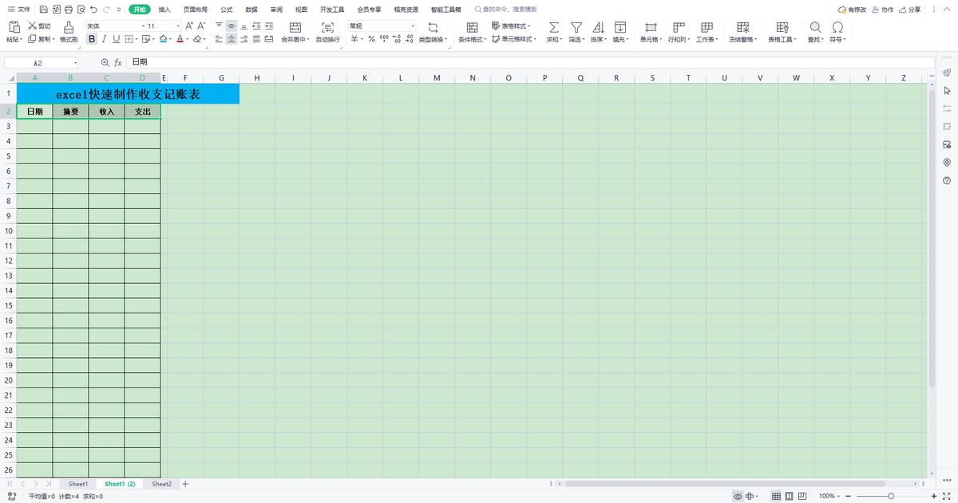
Task: Apply the 筛选 filter tool
Action: (576, 32)
